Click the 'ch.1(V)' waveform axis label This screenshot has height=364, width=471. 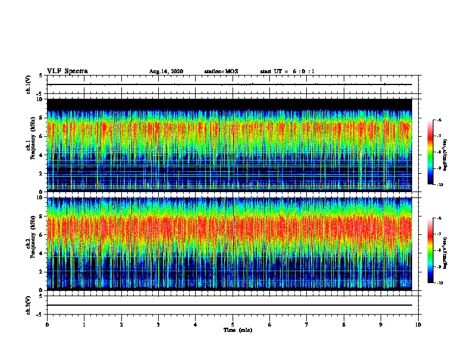click(29, 84)
